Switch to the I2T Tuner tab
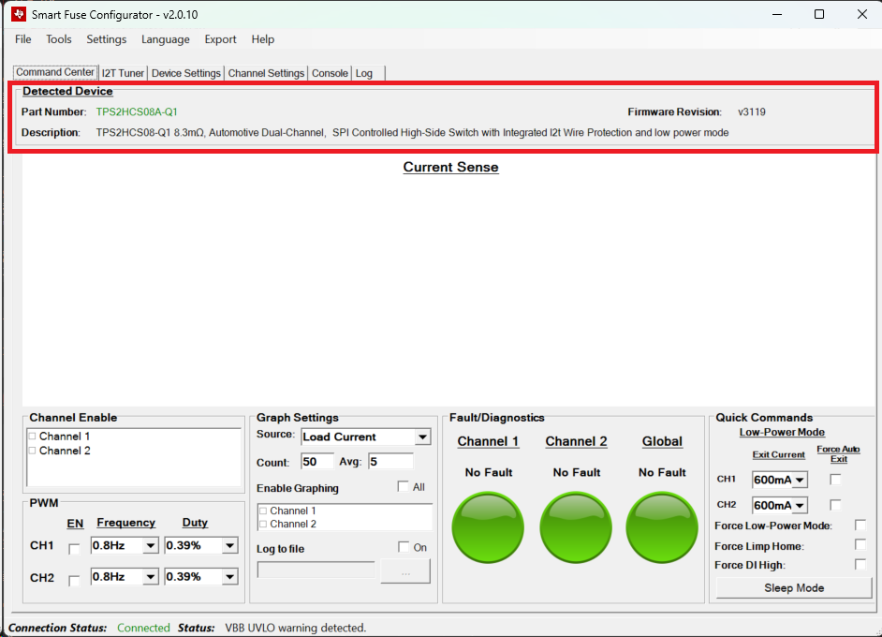 point(123,73)
